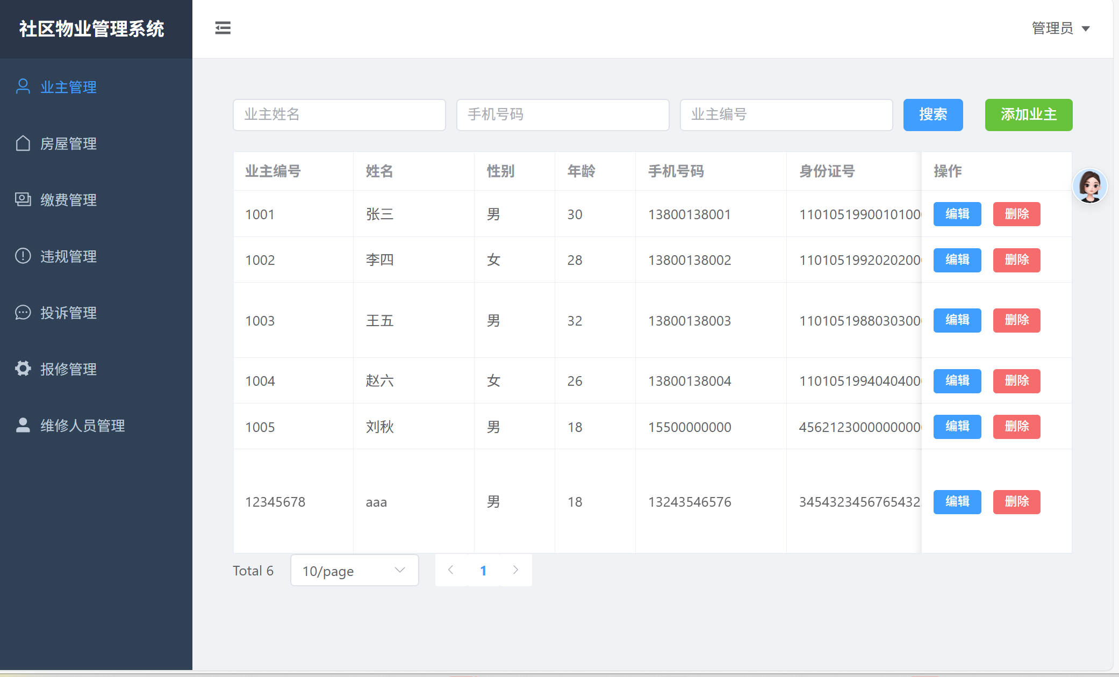Viewport: 1119px width, 677px height.
Task: Open 维修人员管理 menu item
Action: coord(82,426)
